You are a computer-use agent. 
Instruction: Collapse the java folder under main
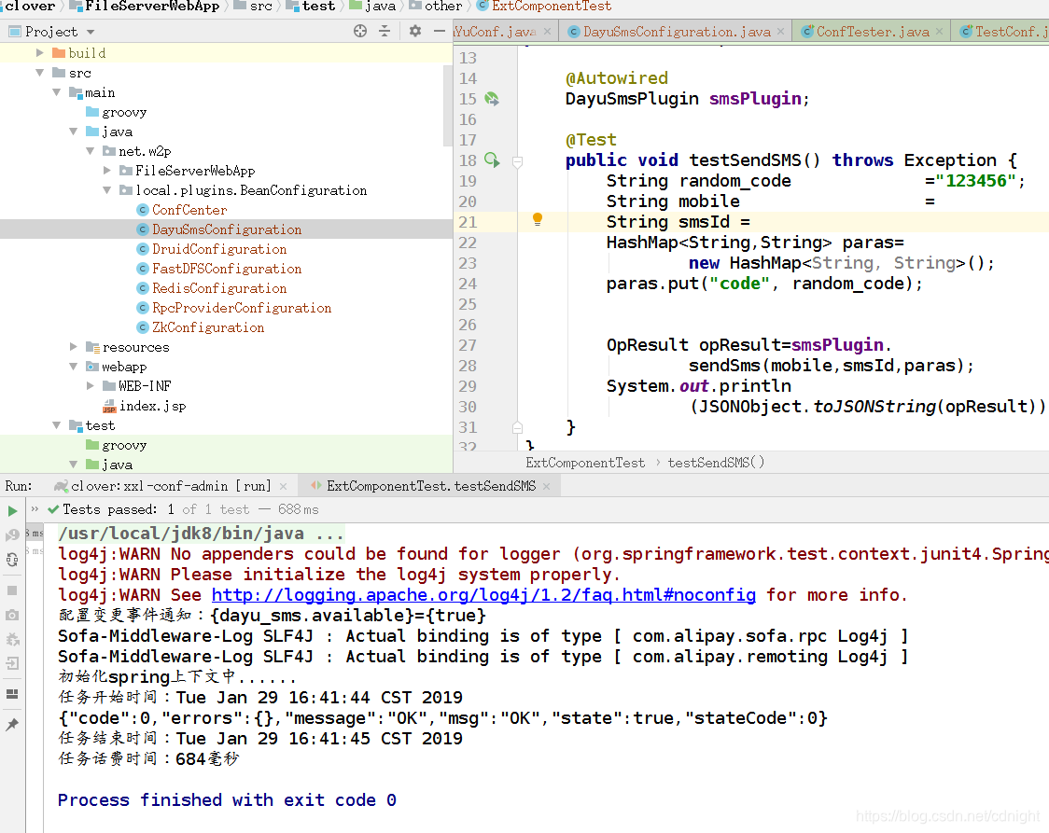point(73,132)
